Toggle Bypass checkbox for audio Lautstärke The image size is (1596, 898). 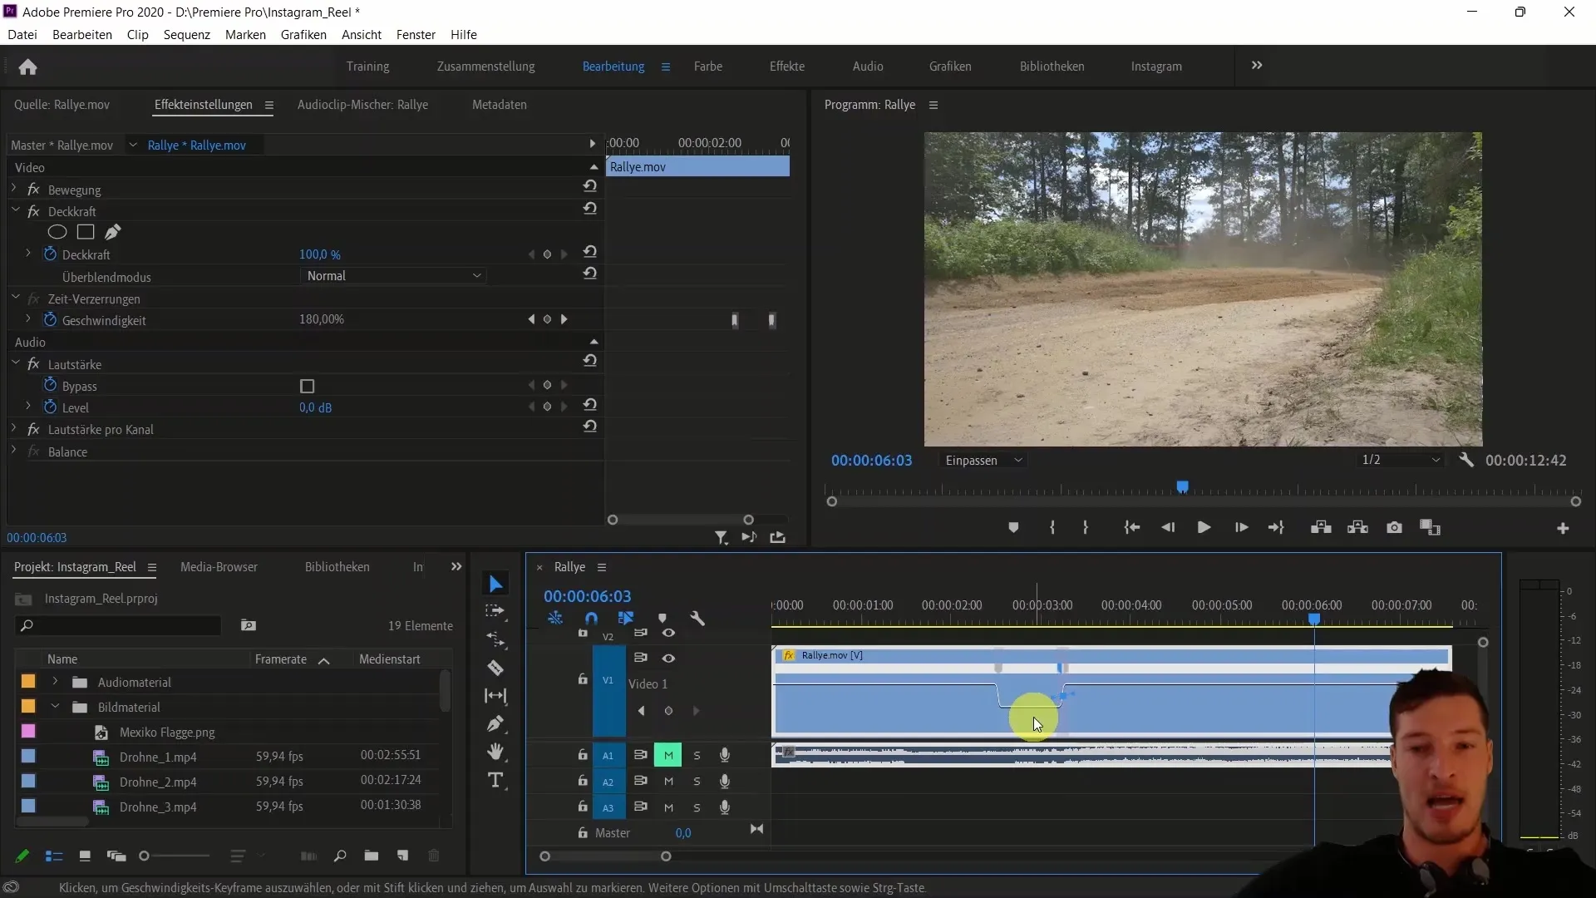[x=307, y=386]
